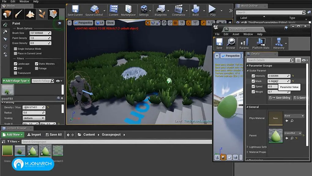Open main editor Window menu

(24, 2)
